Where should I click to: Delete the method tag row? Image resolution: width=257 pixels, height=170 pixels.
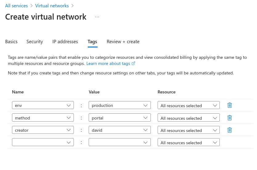point(229,118)
